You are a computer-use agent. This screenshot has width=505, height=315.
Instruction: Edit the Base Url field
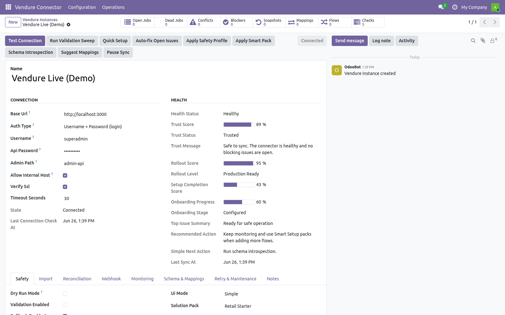112,114
